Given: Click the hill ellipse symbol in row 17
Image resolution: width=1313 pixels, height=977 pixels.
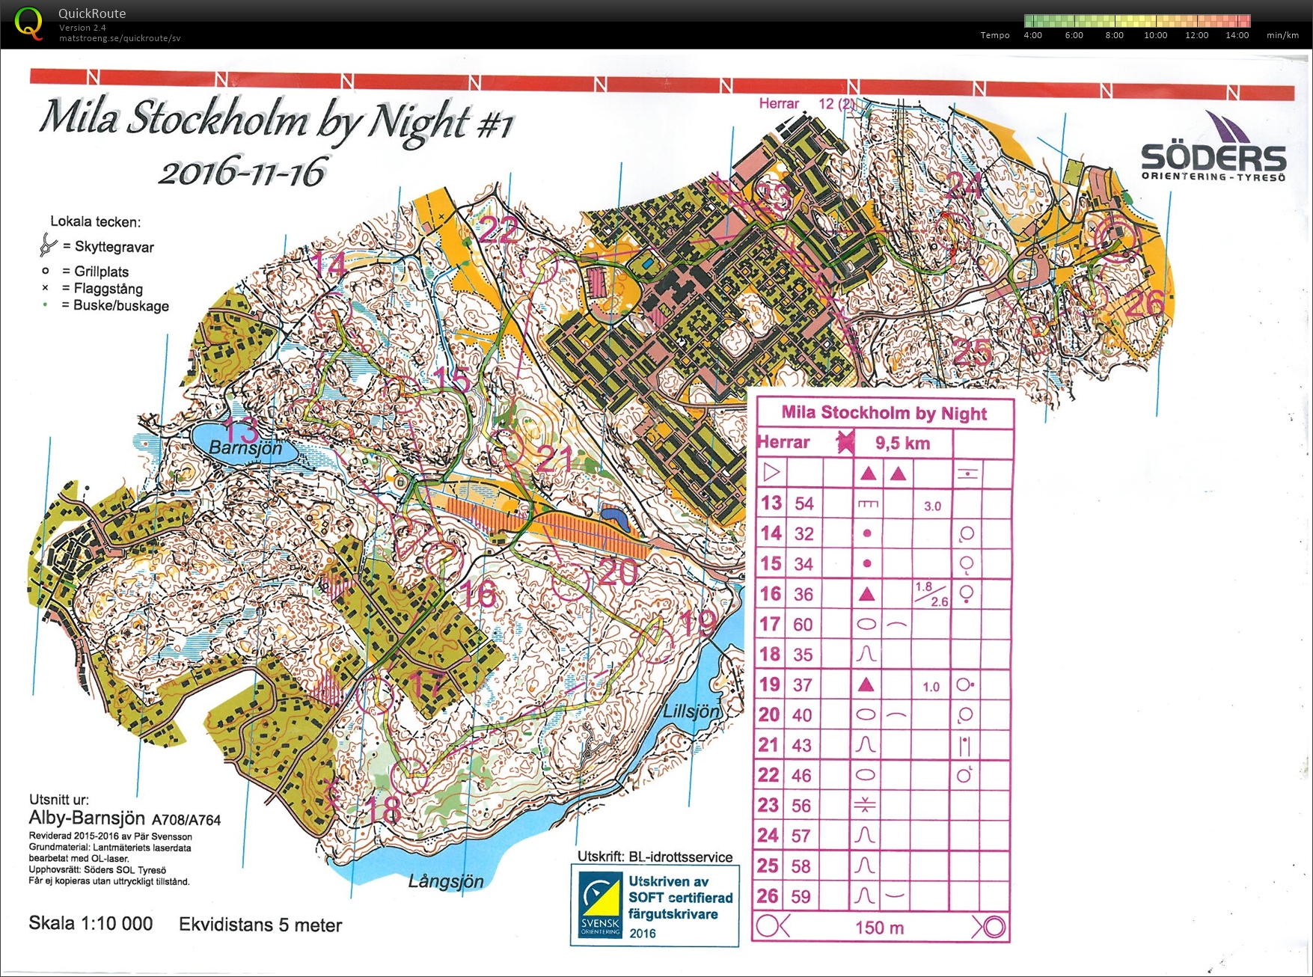Looking at the screenshot, I should pyautogui.click(x=866, y=624).
